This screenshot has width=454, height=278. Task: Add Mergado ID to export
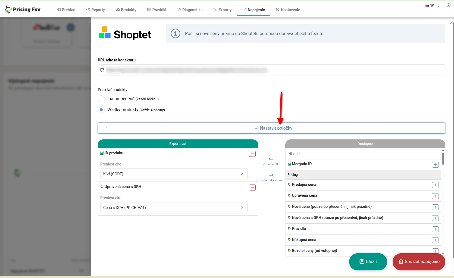(435, 165)
